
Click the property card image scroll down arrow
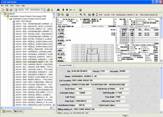[x=161, y=61]
